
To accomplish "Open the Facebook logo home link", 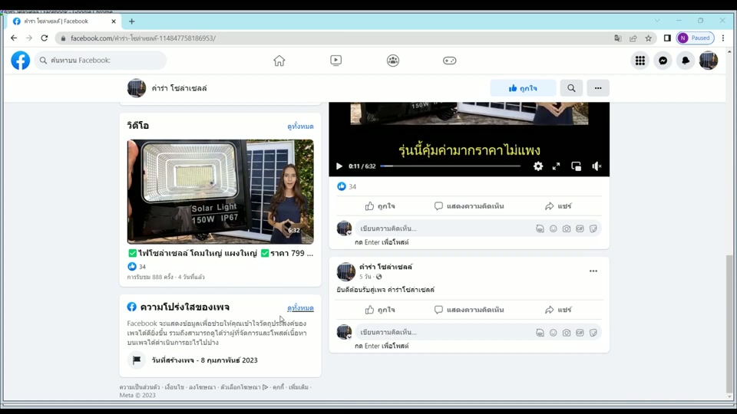I will pos(21,61).
